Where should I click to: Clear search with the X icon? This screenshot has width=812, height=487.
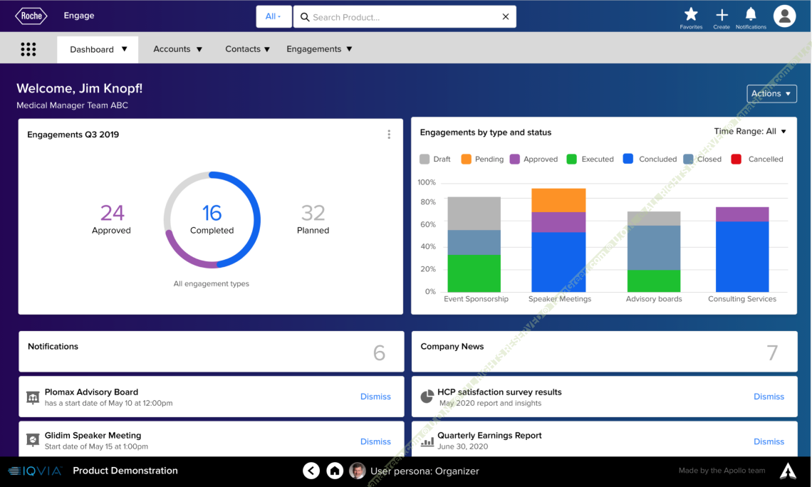pos(506,16)
